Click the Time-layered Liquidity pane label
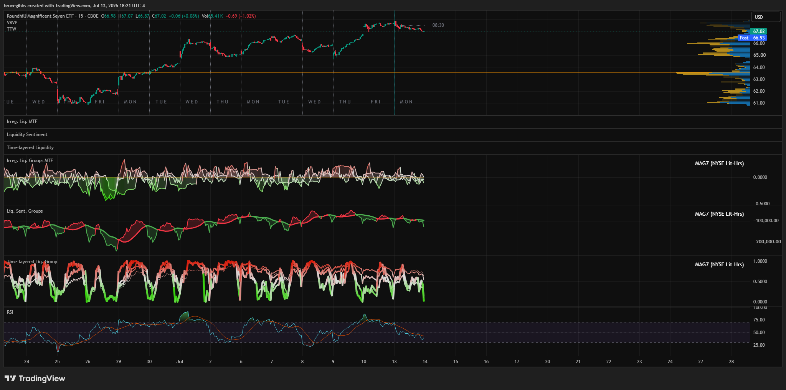Screen dimensions: 786x390 [x=30, y=147]
